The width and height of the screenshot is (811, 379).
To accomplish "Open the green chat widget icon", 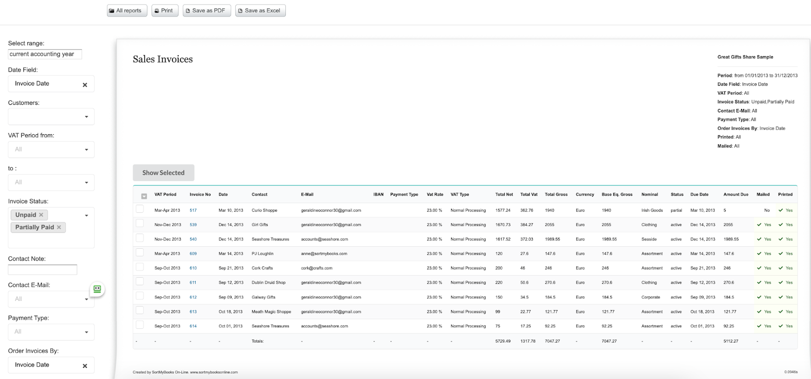I will click(x=97, y=289).
